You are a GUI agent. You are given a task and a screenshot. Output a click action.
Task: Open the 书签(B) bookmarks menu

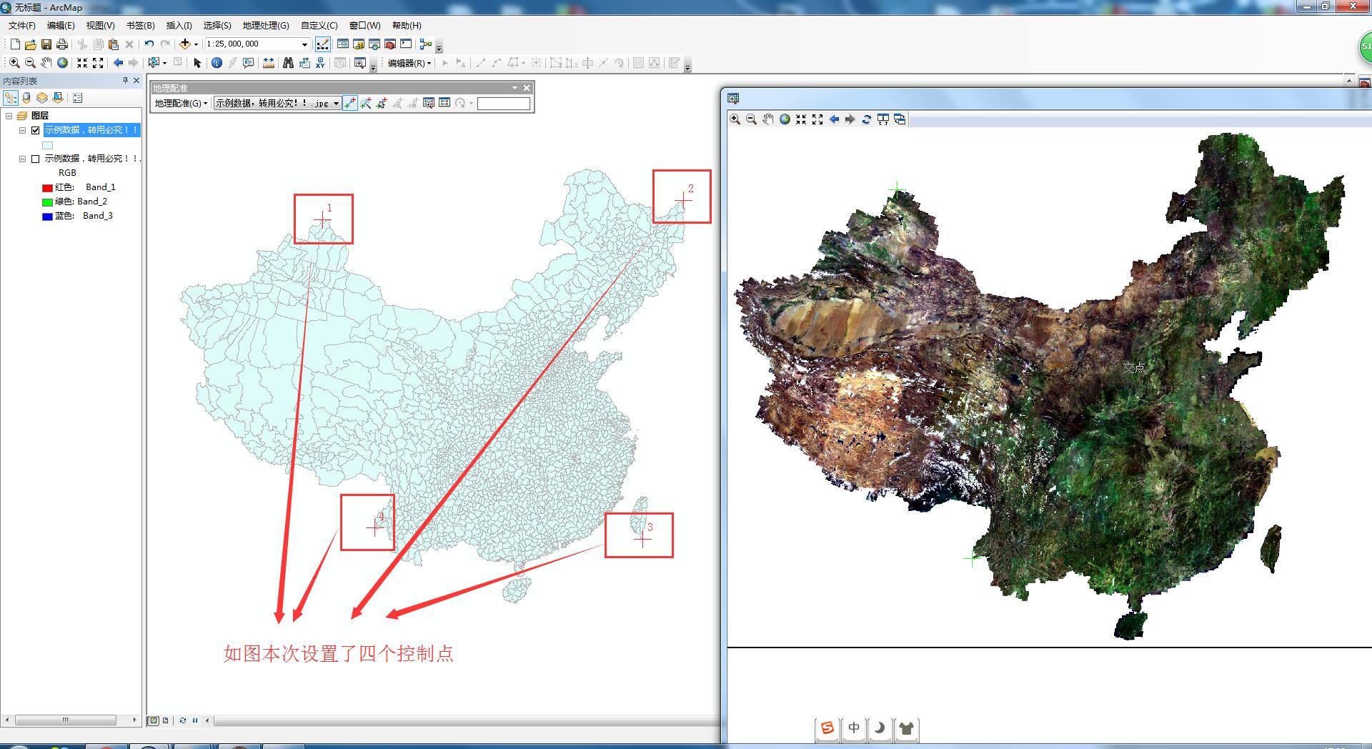[140, 26]
